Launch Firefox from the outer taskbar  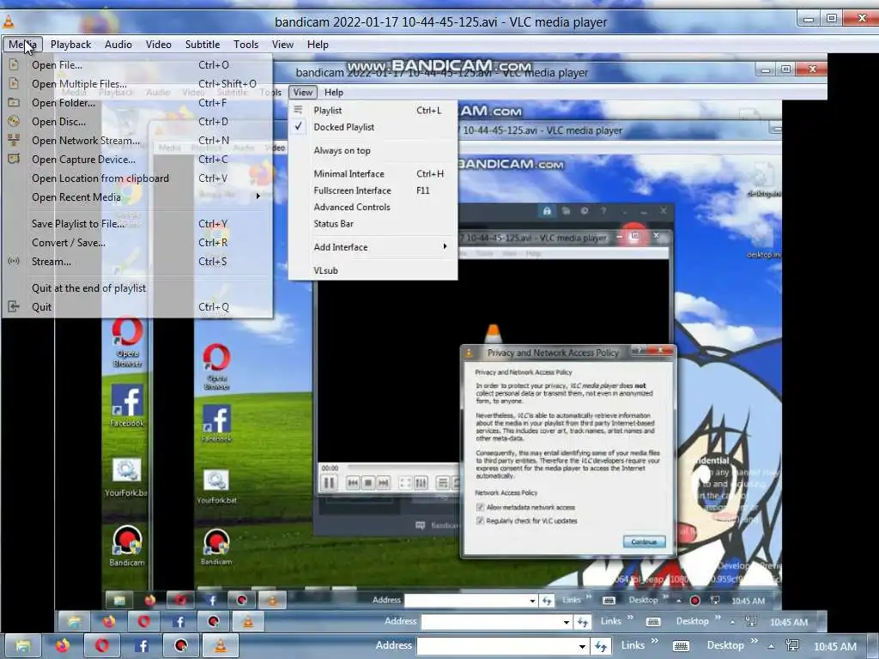[63, 645]
